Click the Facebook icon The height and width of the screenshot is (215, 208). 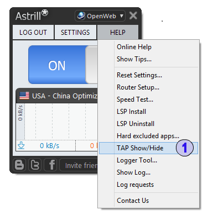click(x=50, y=165)
